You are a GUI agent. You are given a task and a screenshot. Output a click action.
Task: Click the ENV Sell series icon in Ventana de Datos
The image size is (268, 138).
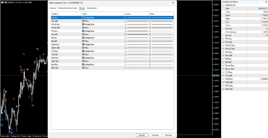tap(223, 89)
